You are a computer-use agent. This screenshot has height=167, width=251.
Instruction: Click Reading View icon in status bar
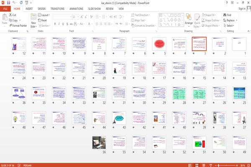coord(204,165)
